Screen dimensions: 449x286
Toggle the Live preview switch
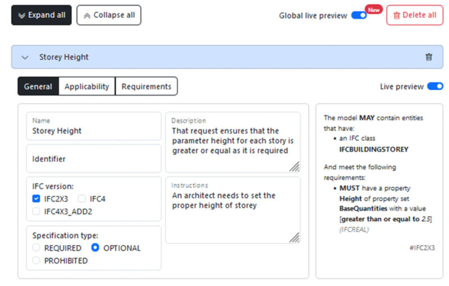coord(435,86)
